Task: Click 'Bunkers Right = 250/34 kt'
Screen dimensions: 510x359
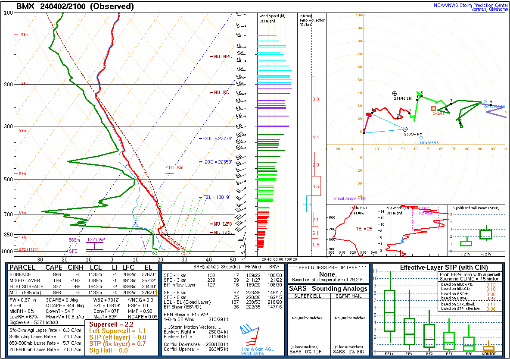Action: point(196,332)
